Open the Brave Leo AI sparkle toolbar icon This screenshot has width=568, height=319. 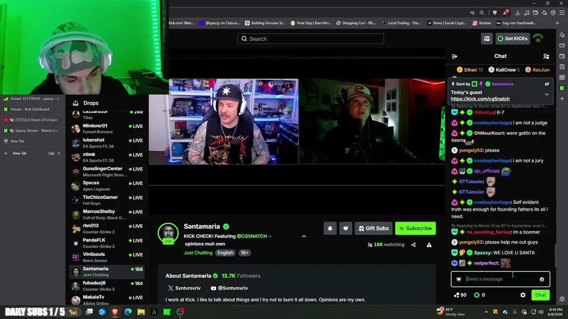pyautogui.click(x=544, y=13)
